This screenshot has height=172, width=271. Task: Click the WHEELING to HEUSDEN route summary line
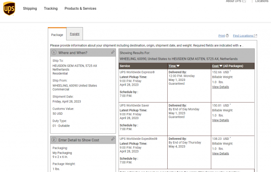coord(179,59)
